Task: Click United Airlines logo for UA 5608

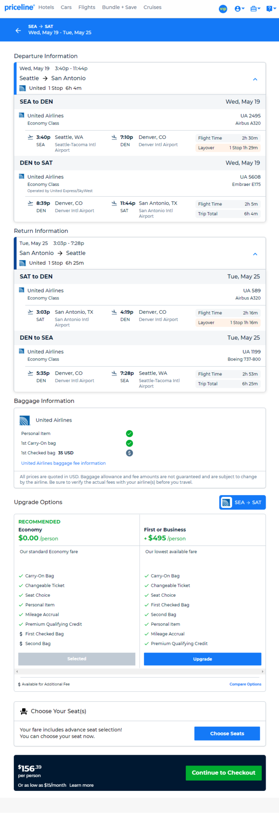Action: point(22,177)
